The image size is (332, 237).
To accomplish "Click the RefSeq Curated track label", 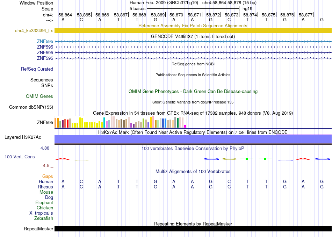I will tap(37, 69).
